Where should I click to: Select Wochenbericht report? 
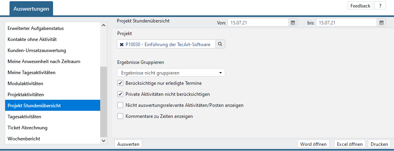pyautogui.click(x=53, y=138)
